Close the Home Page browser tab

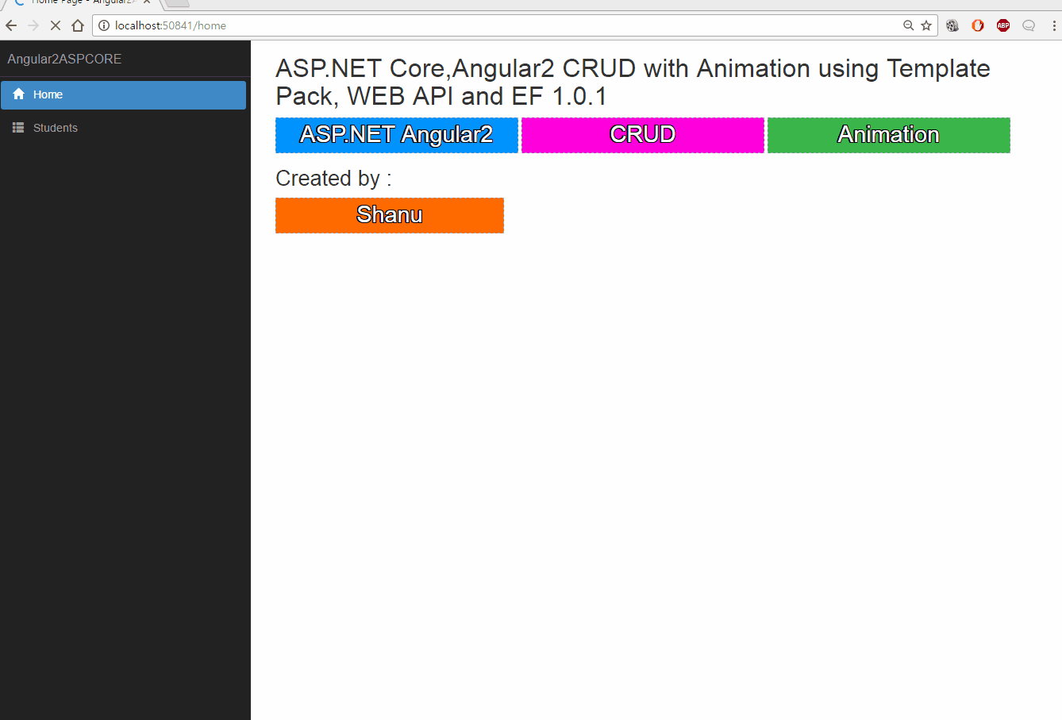(x=147, y=2)
